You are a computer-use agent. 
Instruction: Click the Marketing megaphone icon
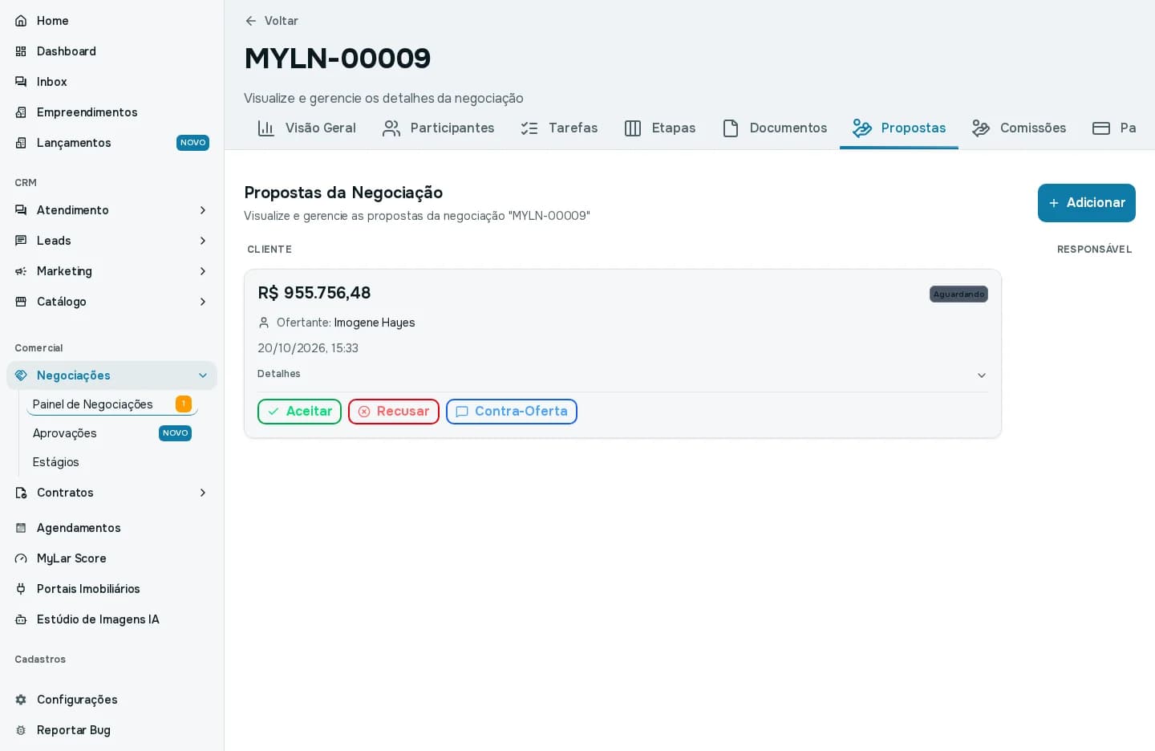[21, 271]
